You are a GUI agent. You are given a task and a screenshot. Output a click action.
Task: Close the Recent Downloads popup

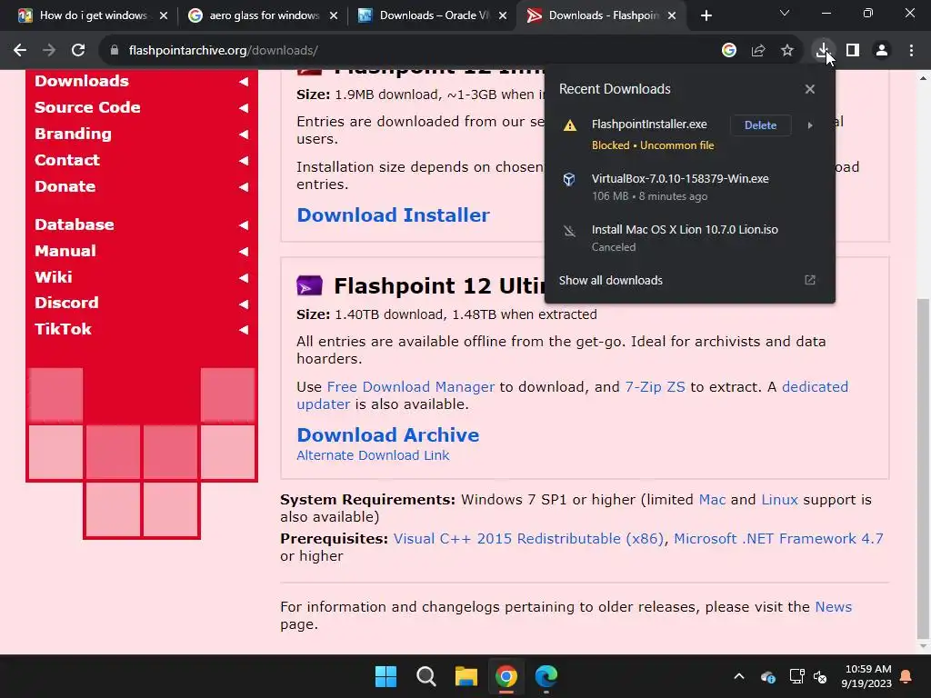coord(810,89)
